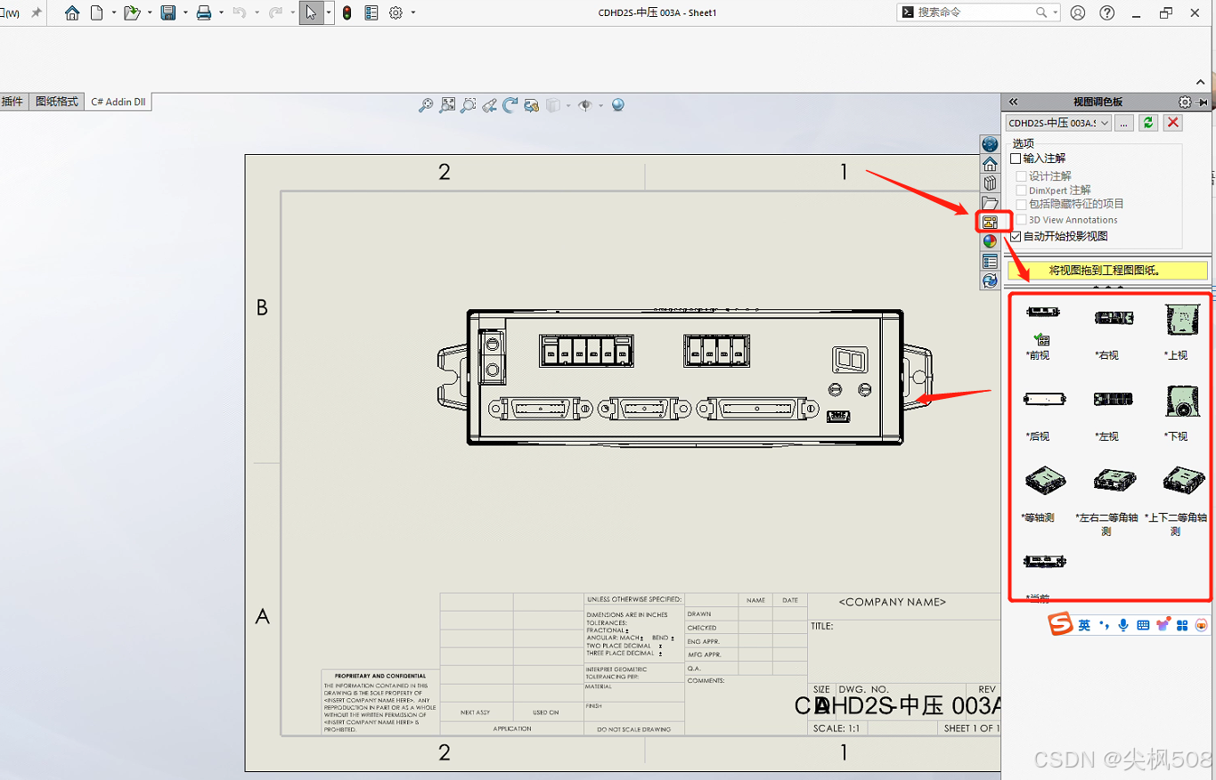The height and width of the screenshot is (780, 1216).
Task: Clear View Palette with red X button
Action: coord(1173,123)
